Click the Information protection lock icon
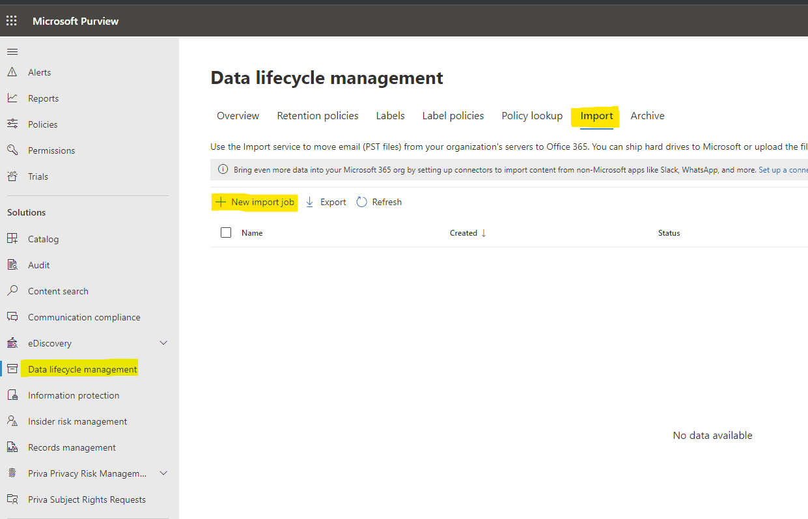Image resolution: width=808 pixels, height=519 pixels. pyautogui.click(x=12, y=395)
